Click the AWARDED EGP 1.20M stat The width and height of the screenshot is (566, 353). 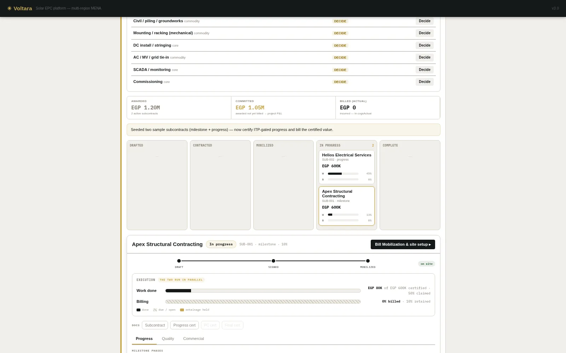[179, 108]
